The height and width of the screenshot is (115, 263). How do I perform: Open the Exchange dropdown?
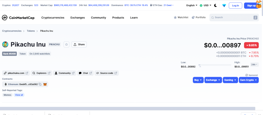pos(213,80)
